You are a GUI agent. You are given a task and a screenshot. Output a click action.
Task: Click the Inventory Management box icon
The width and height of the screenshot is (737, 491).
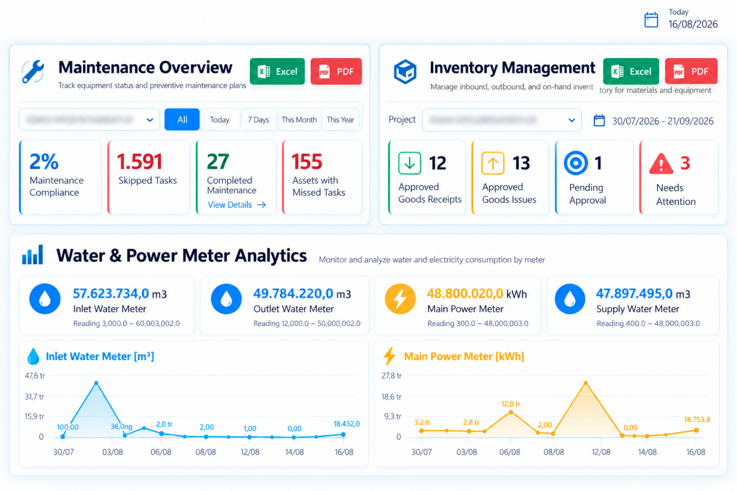[405, 72]
